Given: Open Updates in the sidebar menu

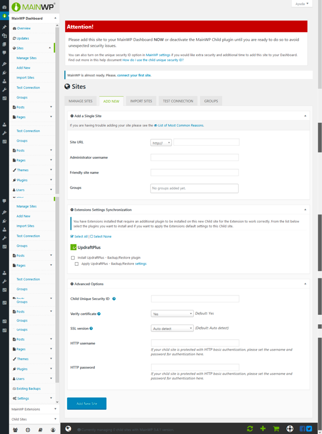Looking at the screenshot, I should [x=22, y=38].
